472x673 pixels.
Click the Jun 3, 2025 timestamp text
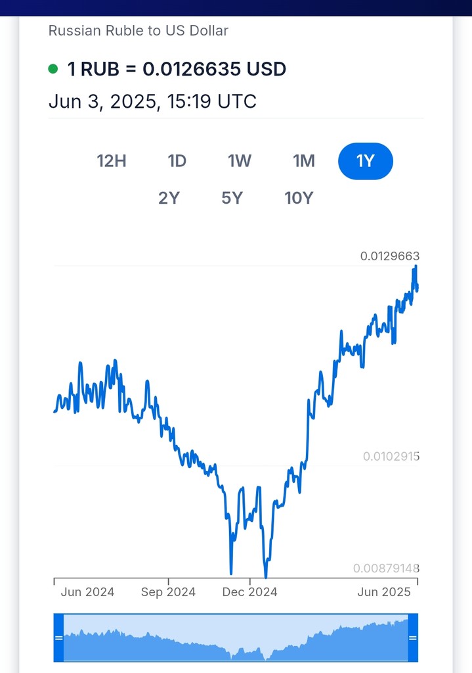[152, 102]
